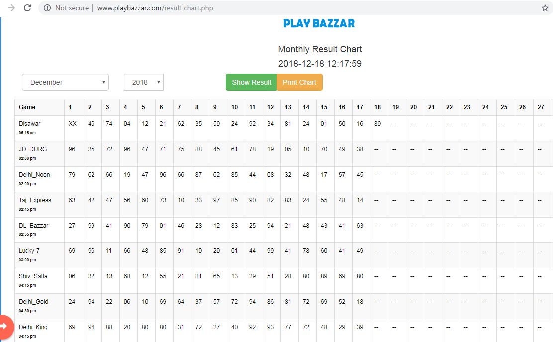The width and height of the screenshot is (553, 342).
Task: Select the Shiv_Satta game row label
Action: pyautogui.click(x=33, y=276)
